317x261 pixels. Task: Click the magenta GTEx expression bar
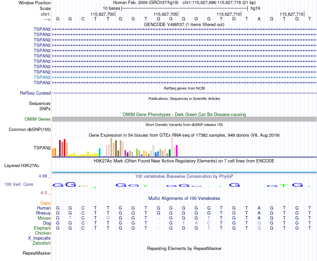pos(177,151)
